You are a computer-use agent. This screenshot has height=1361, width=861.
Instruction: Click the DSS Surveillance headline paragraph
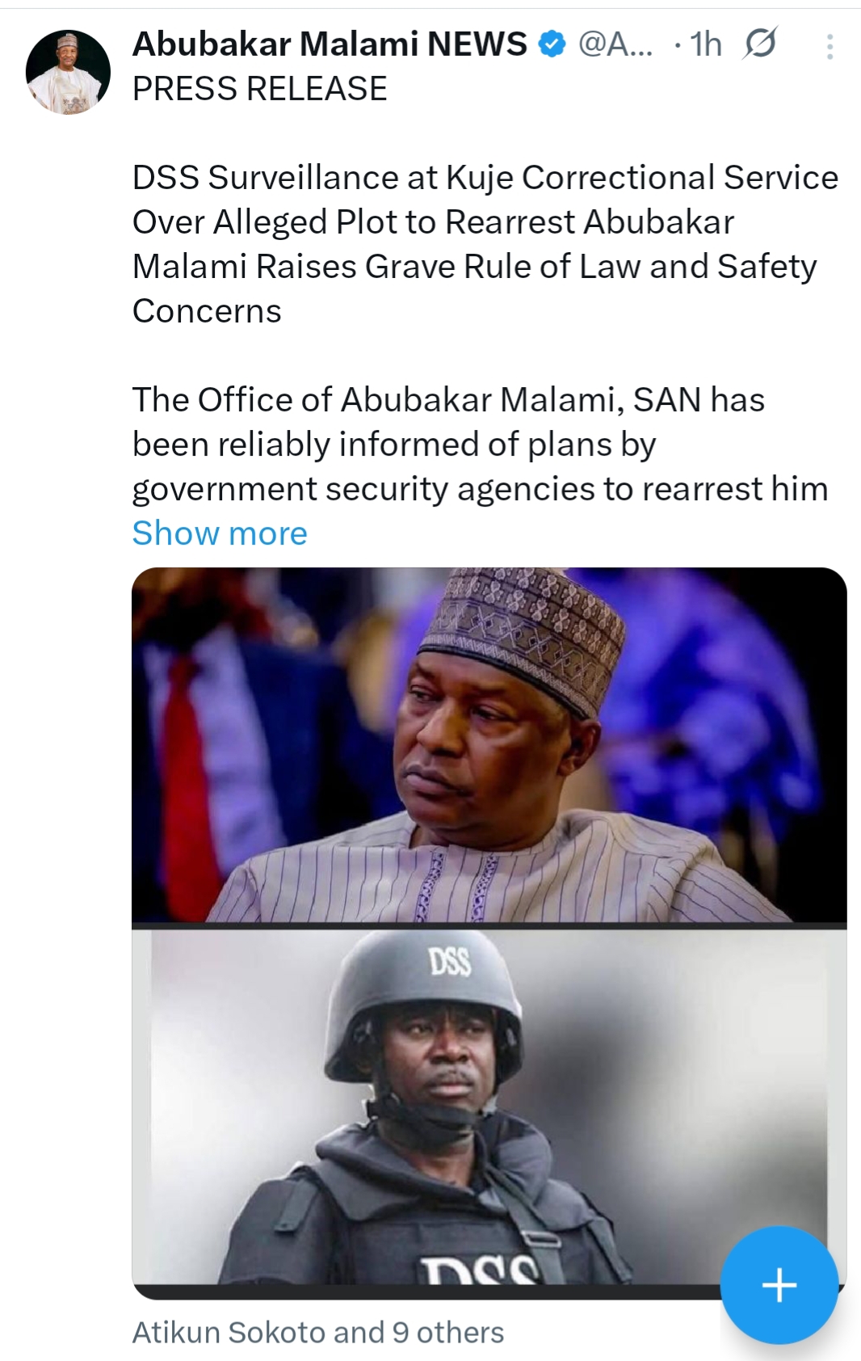(485, 244)
